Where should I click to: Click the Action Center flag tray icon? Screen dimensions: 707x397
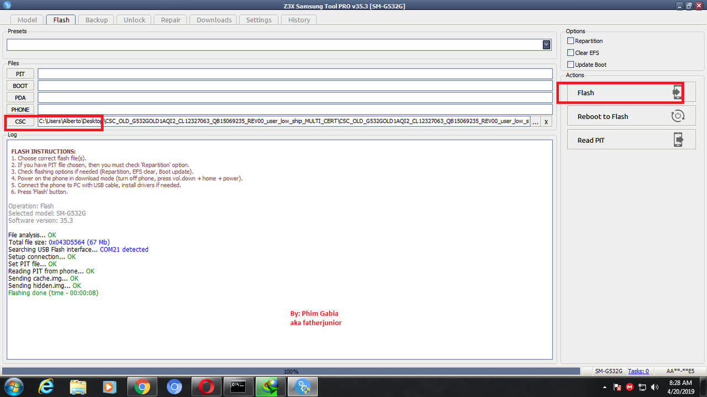tap(618, 387)
